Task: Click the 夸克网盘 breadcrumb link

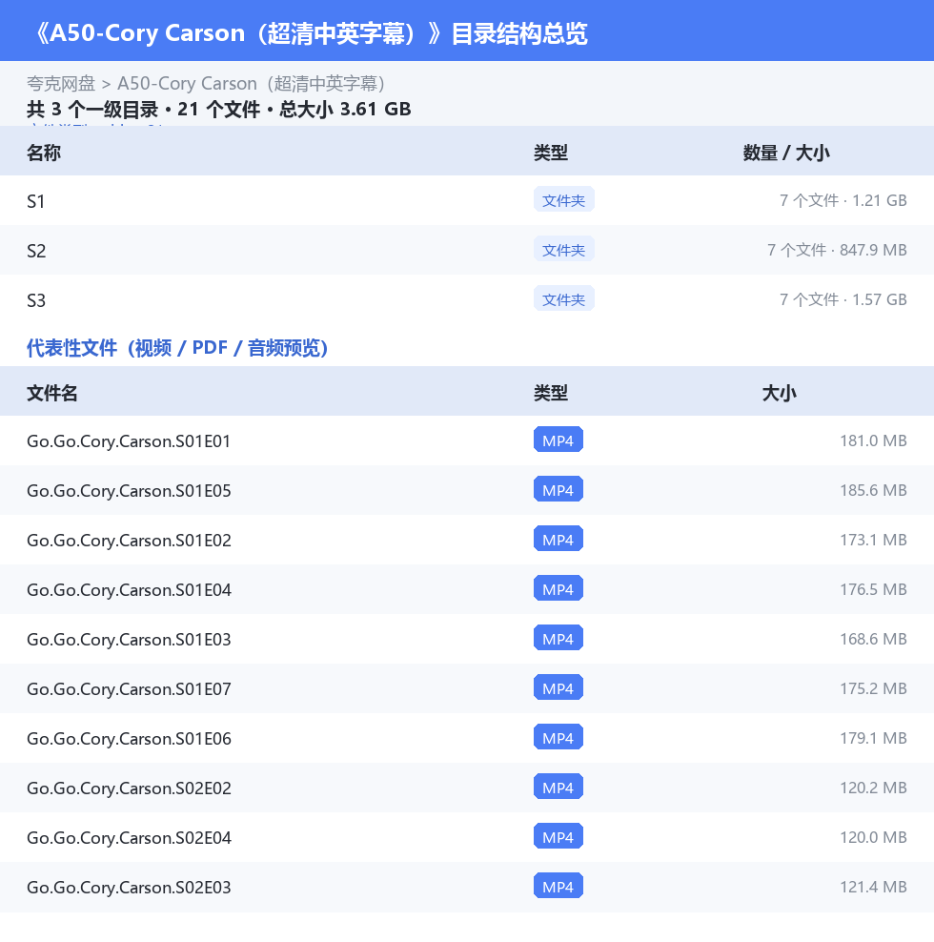Action: pos(61,83)
